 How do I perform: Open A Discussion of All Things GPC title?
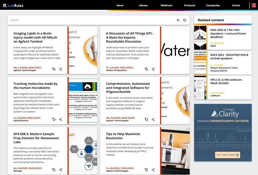130,38
